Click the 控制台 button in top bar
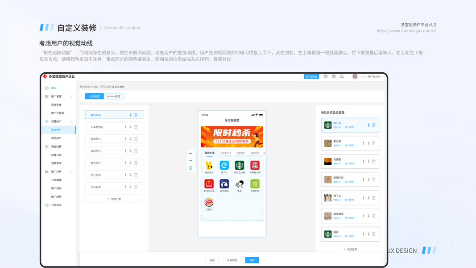The width and height of the screenshot is (476, 268). pos(311,76)
